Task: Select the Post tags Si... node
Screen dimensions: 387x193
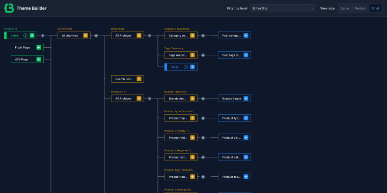Action: (234, 55)
